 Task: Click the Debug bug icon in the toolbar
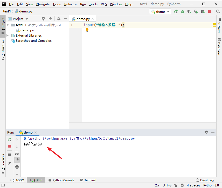pos(183,11)
